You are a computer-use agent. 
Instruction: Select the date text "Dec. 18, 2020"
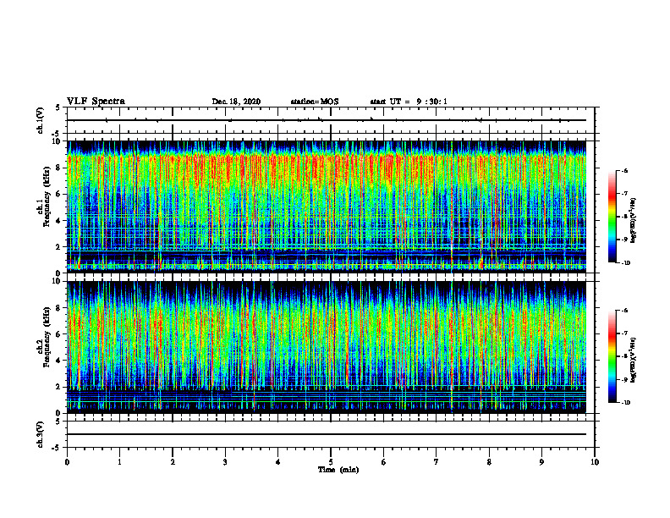point(236,102)
